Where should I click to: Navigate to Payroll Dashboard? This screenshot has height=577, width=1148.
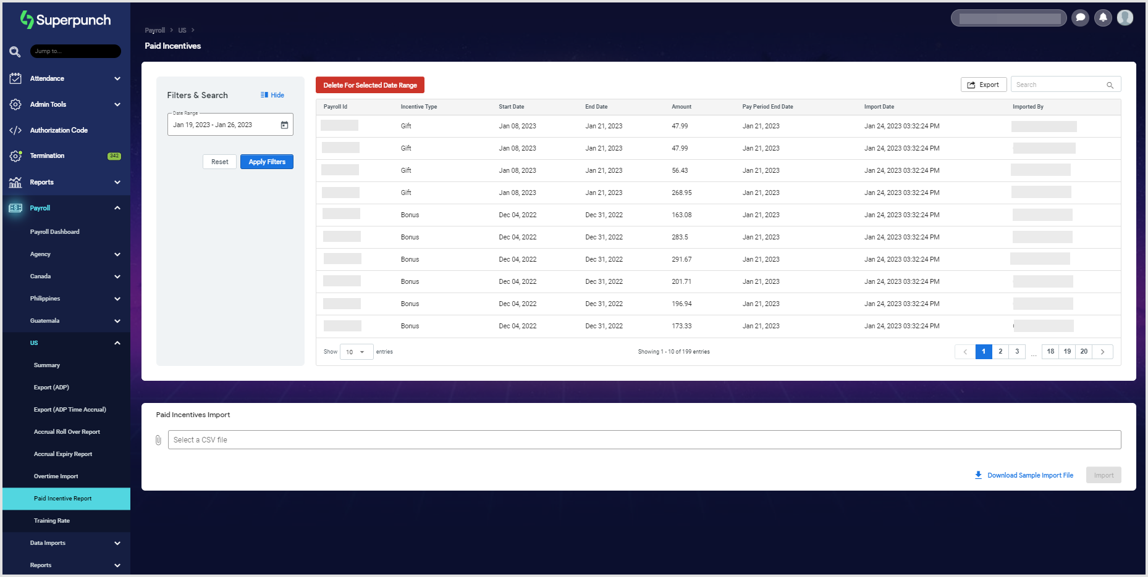point(55,231)
